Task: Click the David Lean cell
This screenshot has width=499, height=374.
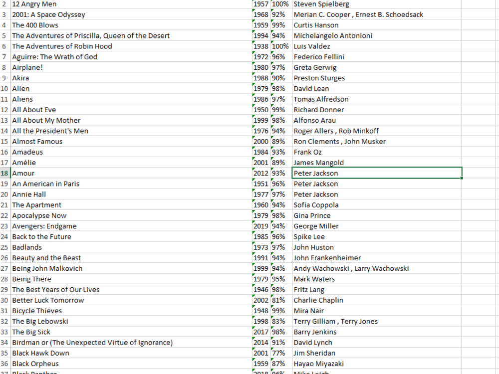Action: coord(377,88)
